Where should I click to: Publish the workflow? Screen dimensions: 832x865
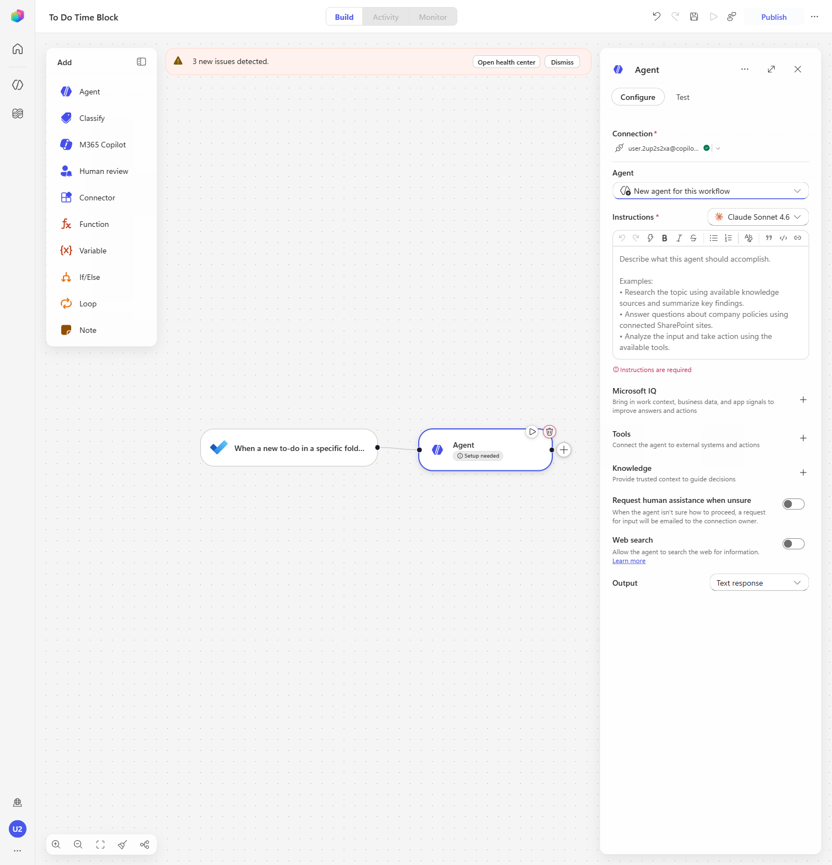pyautogui.click(x=774, y=17)
